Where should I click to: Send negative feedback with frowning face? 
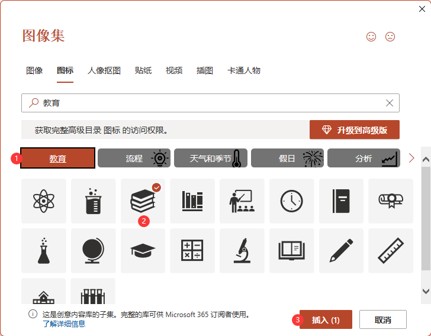[390, 37]
